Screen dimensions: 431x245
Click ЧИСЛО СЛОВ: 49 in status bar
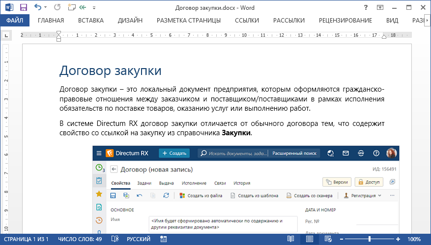pos(80,239)
